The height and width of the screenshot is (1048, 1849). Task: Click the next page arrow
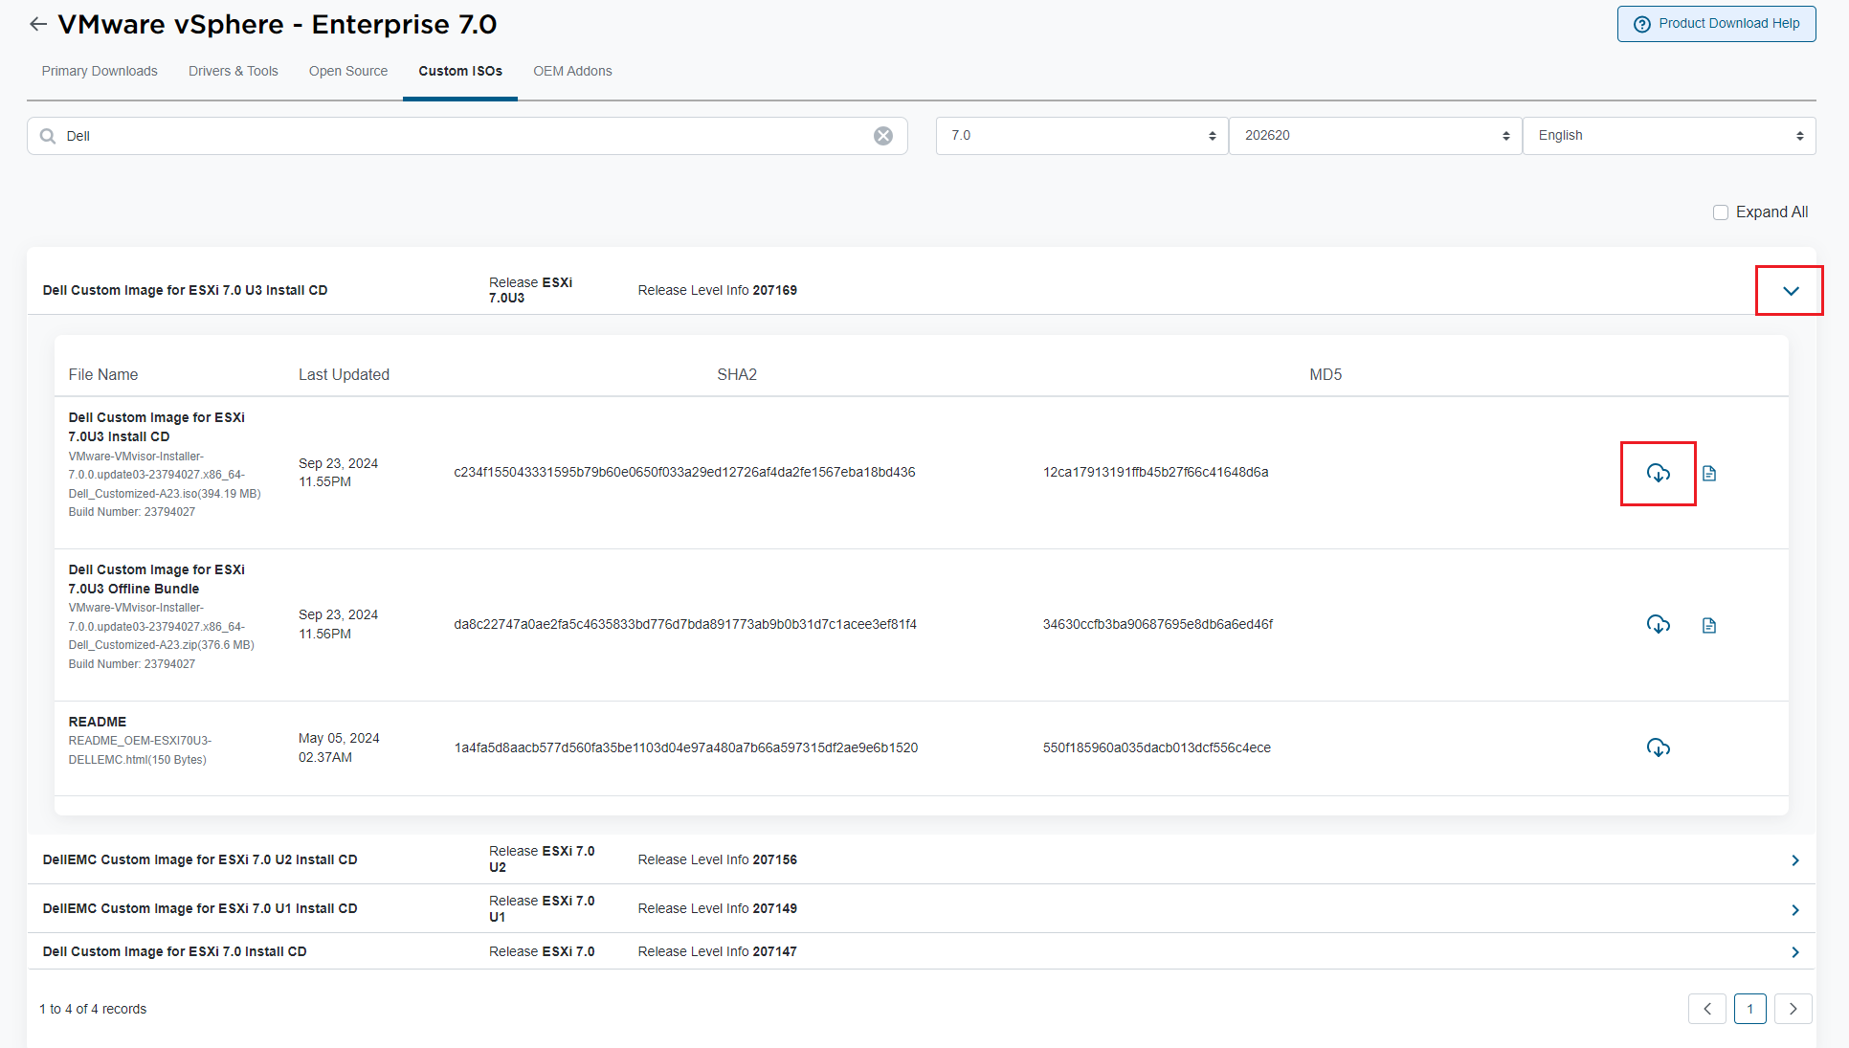pyautogui.click(x=1793, y=1008)
